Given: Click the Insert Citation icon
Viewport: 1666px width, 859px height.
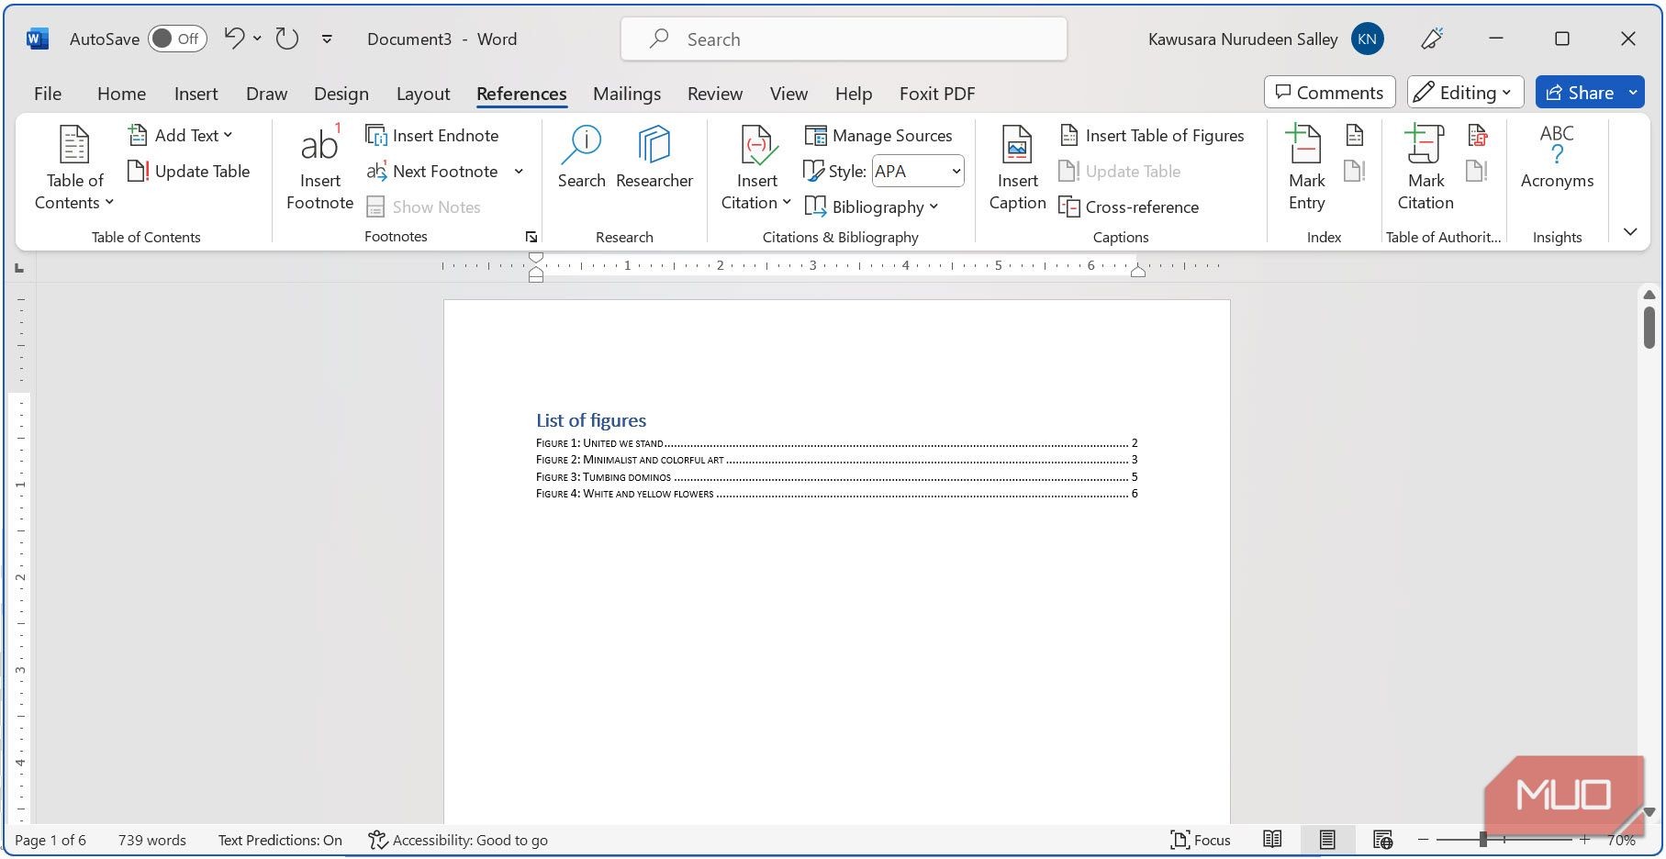Looking at the screenshot, I should (757, 147).
